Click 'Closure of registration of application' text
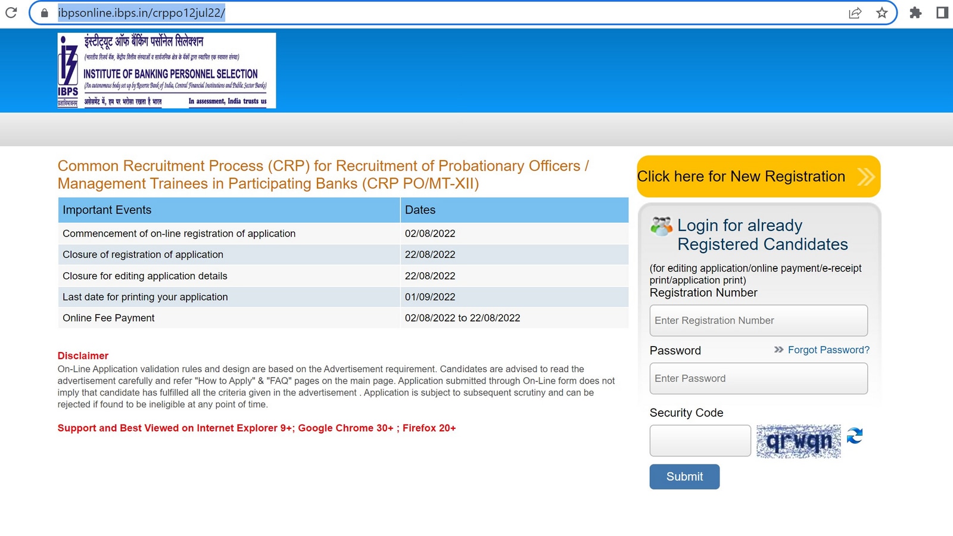This screenshot has width=953, height=536. [143, 254]
